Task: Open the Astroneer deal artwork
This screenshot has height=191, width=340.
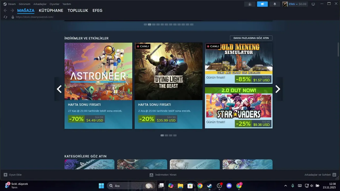Action: pos(98,71)
